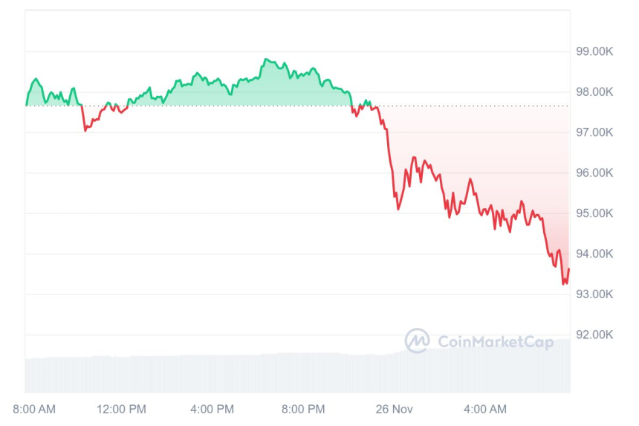Click the 94.00K price axis label

[x=594, y=254]
